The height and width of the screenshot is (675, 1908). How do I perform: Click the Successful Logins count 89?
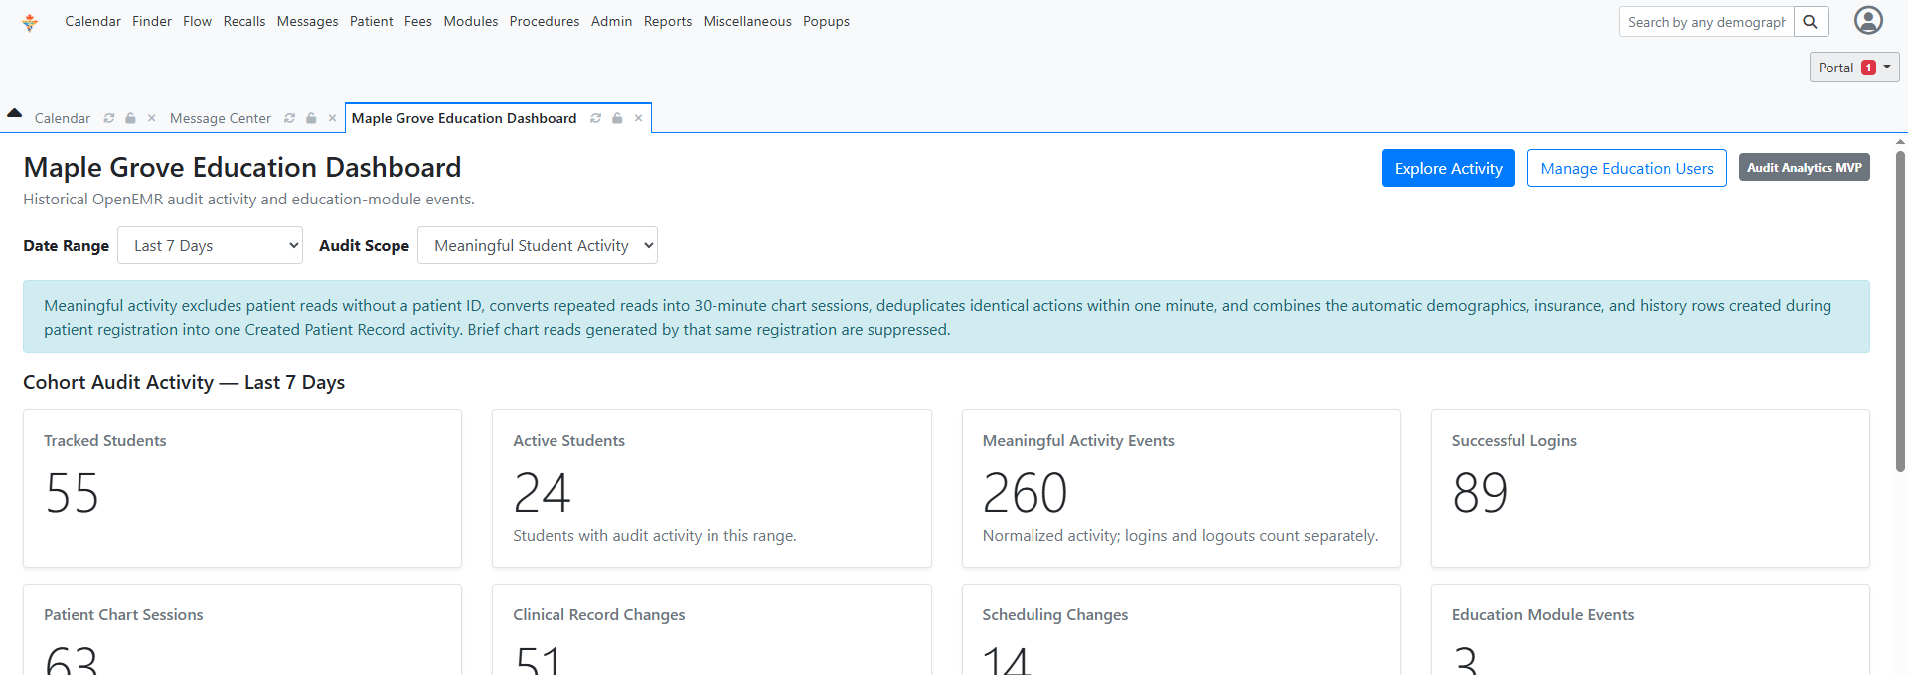[x=1480, y=493]
